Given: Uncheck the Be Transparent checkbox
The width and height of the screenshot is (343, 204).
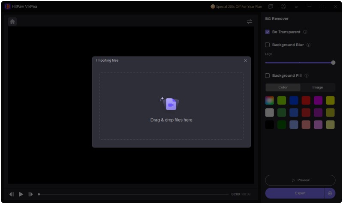Looking at the screenshot, I should pos(268,32).
